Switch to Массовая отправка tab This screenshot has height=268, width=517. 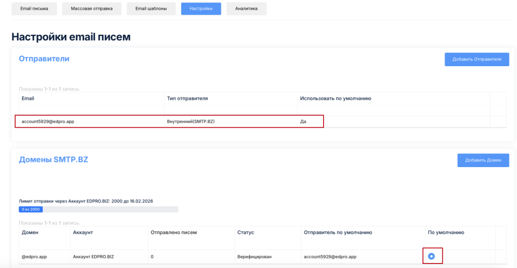tap(91, 9)
